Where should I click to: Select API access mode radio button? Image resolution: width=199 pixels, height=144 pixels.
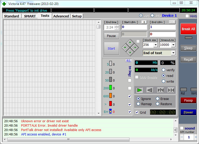tap(141, 16)
